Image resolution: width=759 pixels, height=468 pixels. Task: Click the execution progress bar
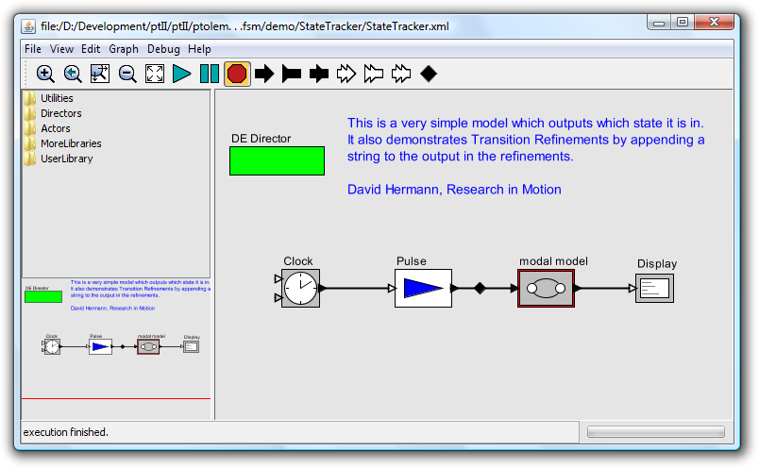656,432
